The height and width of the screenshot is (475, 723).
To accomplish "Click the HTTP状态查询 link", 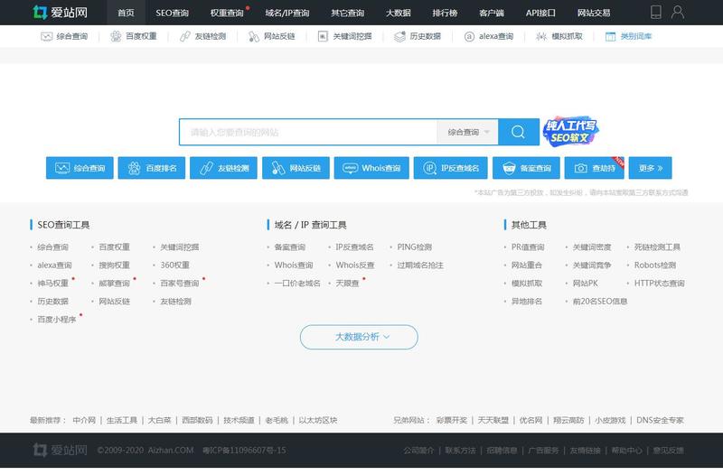I will point(660,284).
